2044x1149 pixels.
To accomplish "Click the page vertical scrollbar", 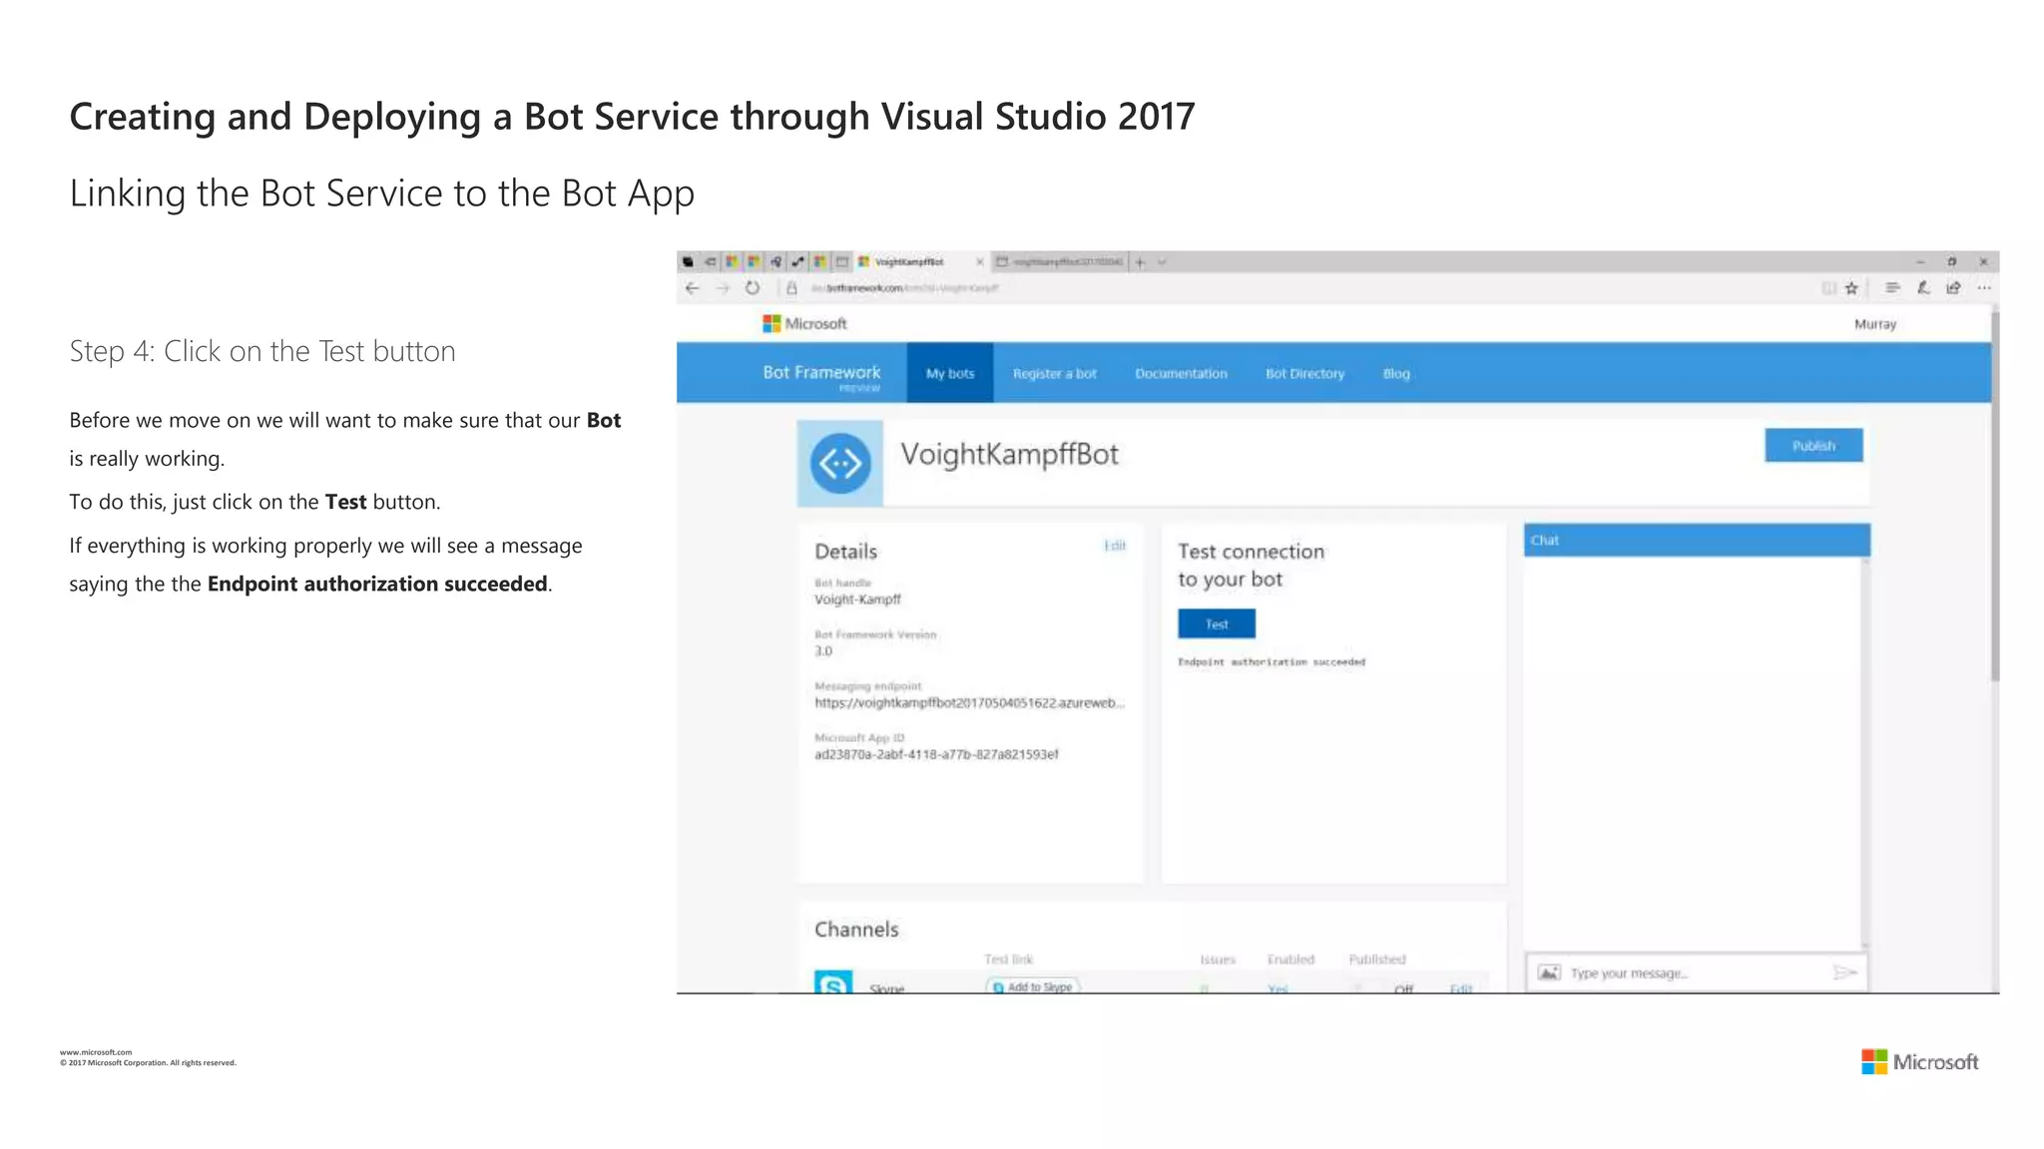I will [x=1994, y=499].
